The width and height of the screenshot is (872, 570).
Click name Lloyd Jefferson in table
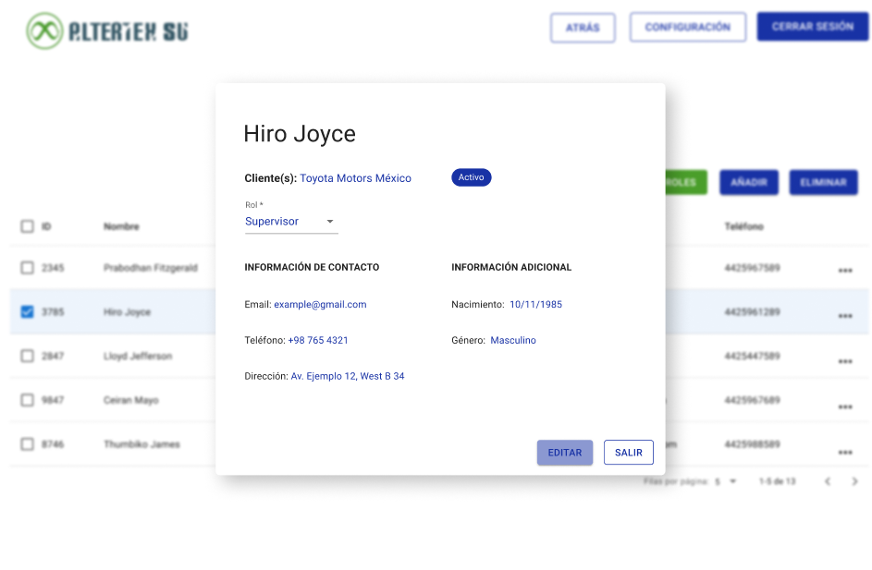(x=138, y=356)
